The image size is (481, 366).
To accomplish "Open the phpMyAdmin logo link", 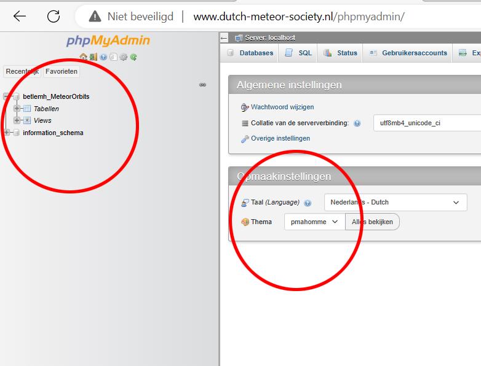I will (x=108, y=41).
